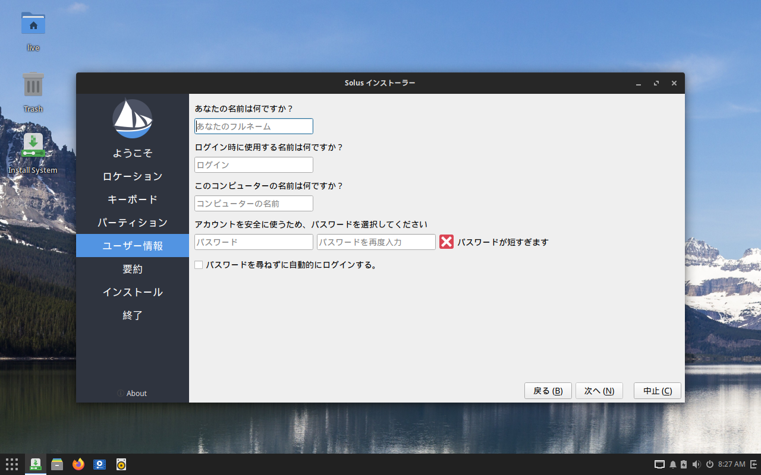This screenshot has width=761, height=475.
Task: Open the video player taskbar icon
Action: pos(100,464)
